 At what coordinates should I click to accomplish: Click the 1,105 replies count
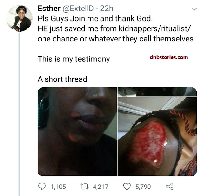[x=58, y=187]
